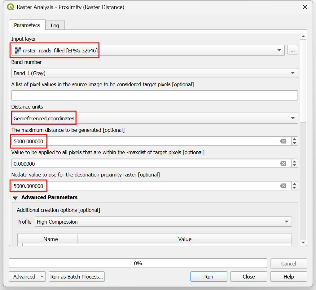Expand the Distance units combo box
This screenshot has width=316, height=290.
[x=154, y=118]
